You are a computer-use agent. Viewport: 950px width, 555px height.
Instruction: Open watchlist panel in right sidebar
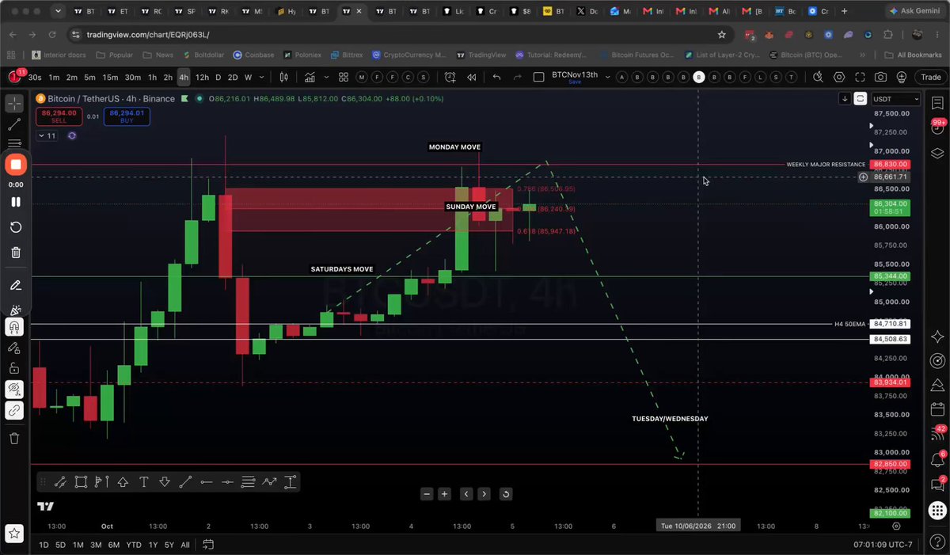point(937,104)
